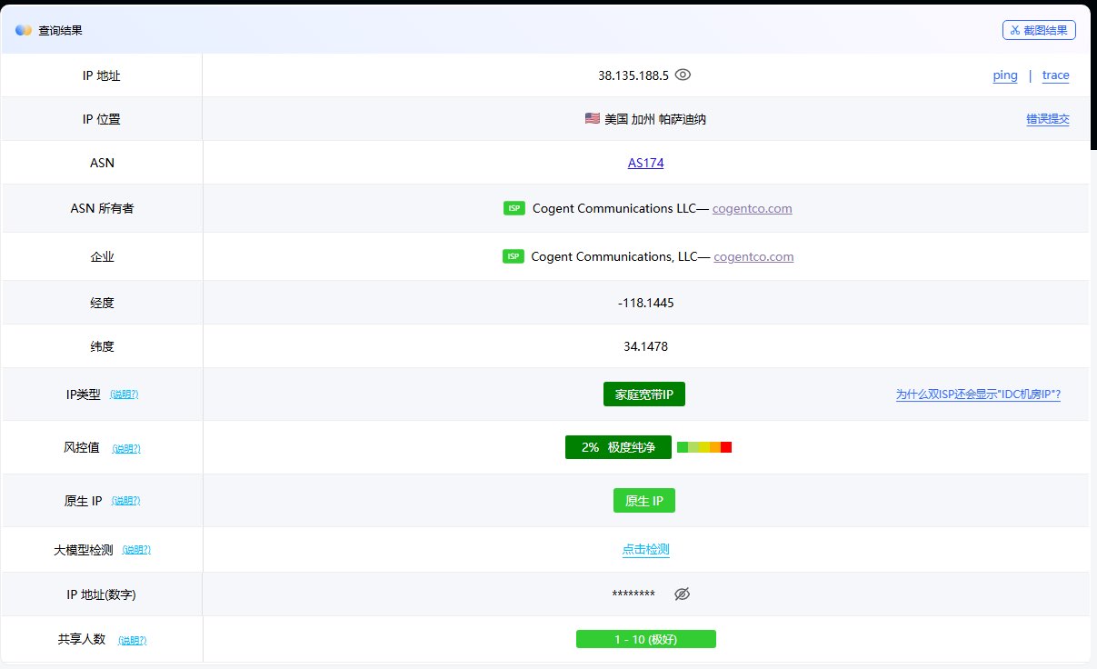The width and height of the screenshot is (1097, 669).
Task: Click the risk color scale bar
Action: [704, 447]
